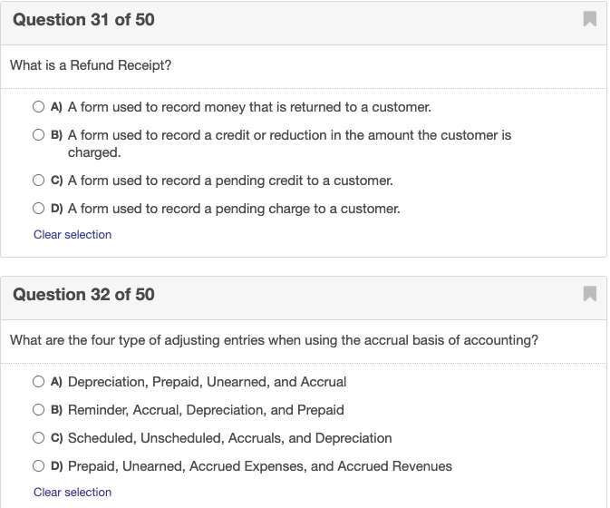Click answer text 'Reminder, Accrual, Depreciation, and Prepaid'
Viewport: 610px width, 508px height.
206,410
